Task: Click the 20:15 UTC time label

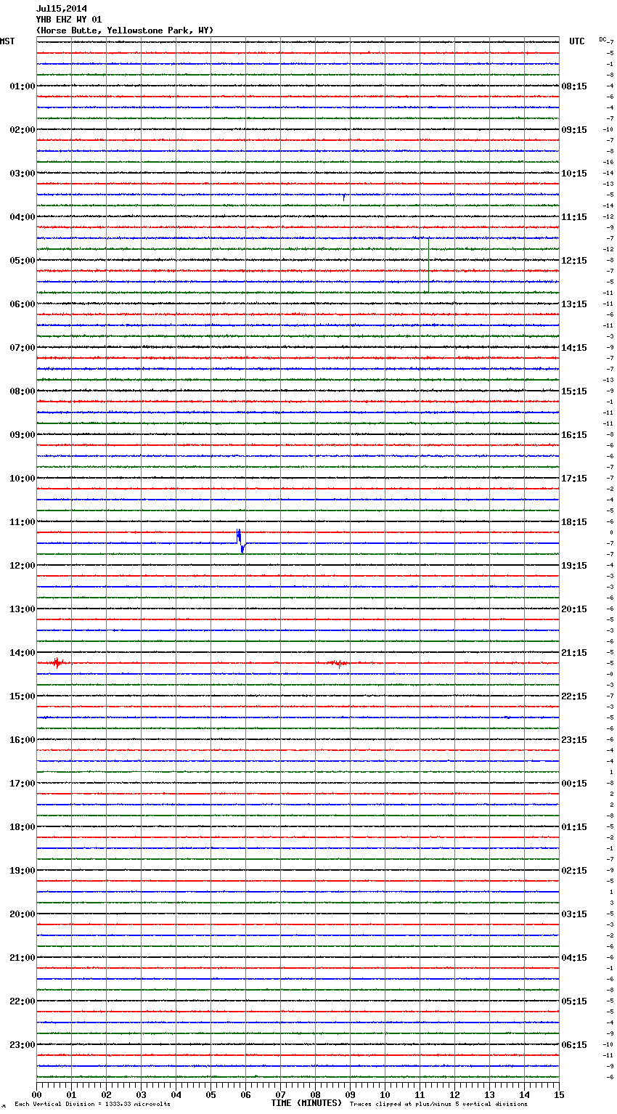Action: (574, 609)
